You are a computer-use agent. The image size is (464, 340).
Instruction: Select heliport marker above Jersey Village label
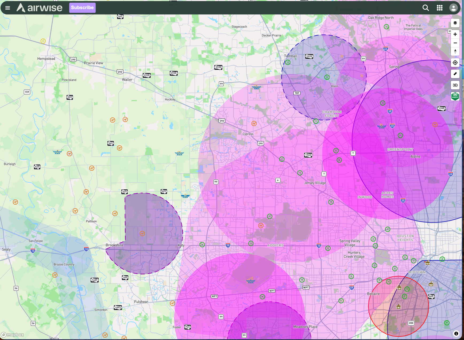click(300, 173)
